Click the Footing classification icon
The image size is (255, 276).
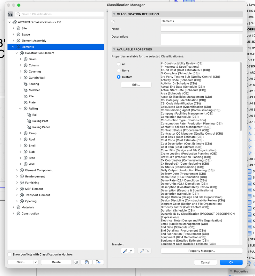coord(26,84)
